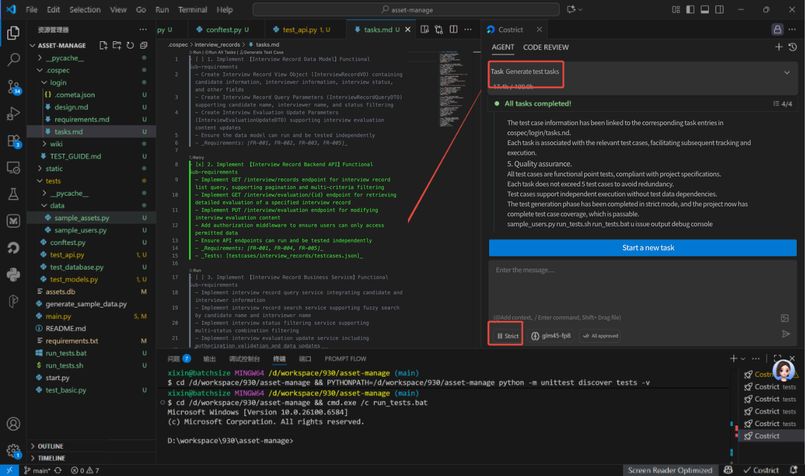
Task: Open the Testing flask icon
Action: (x=13, y=194)
